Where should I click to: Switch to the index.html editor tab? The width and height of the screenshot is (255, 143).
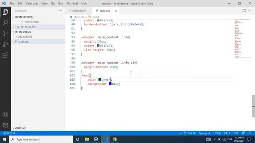79,11
